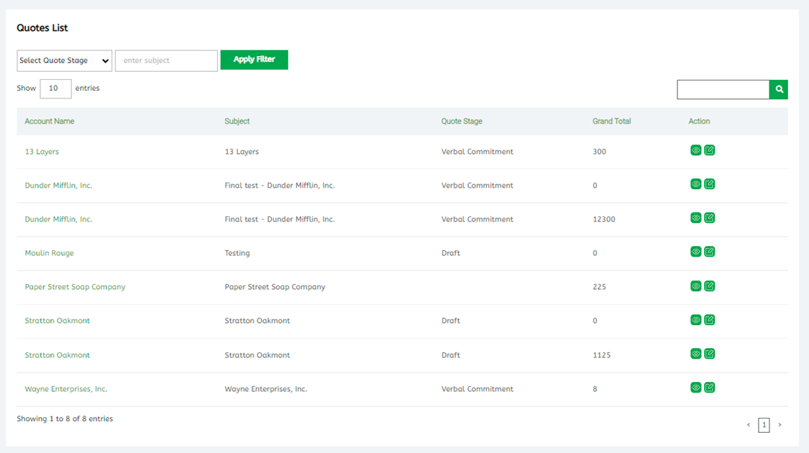Click the view eye icon for 13 Layers
Image resolution: width=809 pixels, height=453 pixels.
tap(695, 150)
